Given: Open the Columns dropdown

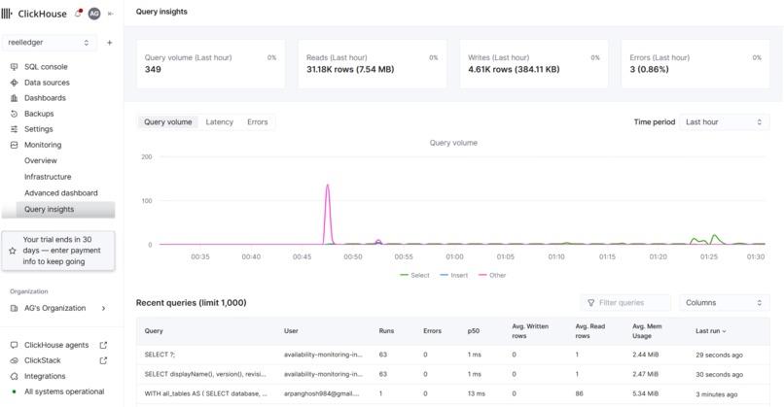Looking at the screenshot, I should pyautogui.click(x=724, y=303).
